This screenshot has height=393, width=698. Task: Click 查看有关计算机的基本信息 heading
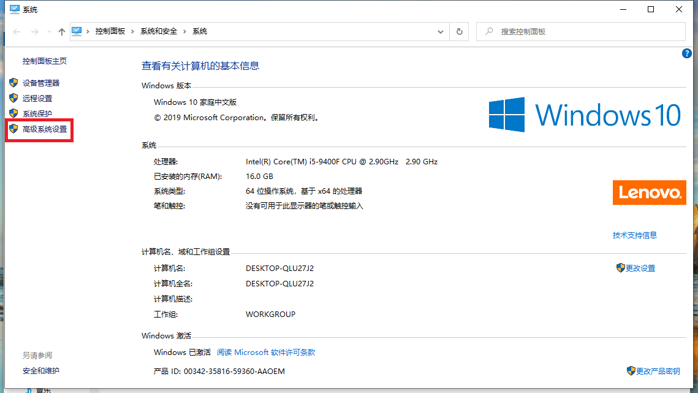pos(200,66)
